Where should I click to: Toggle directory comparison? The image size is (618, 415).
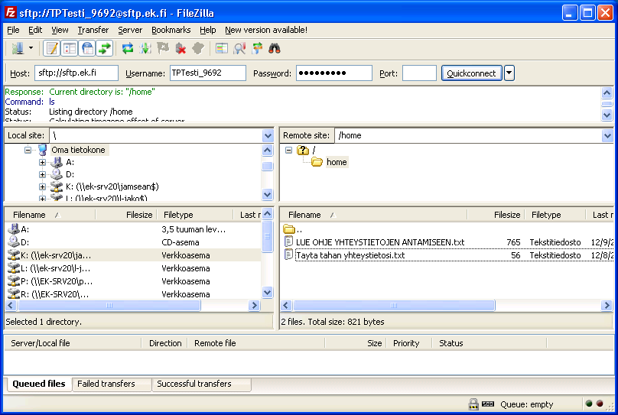[239, 49]
